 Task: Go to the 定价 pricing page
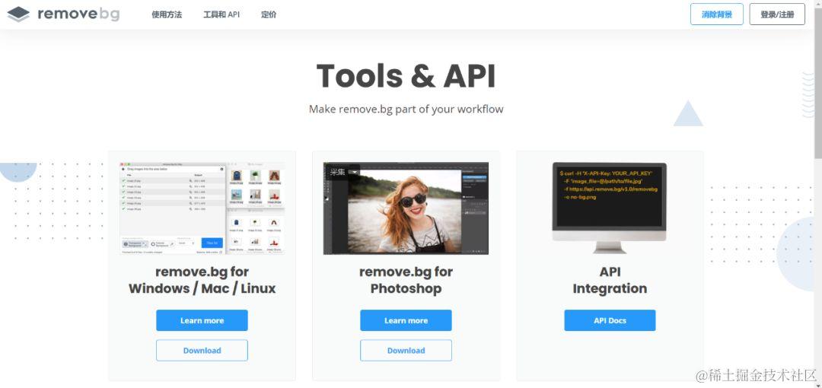[269, 14]
